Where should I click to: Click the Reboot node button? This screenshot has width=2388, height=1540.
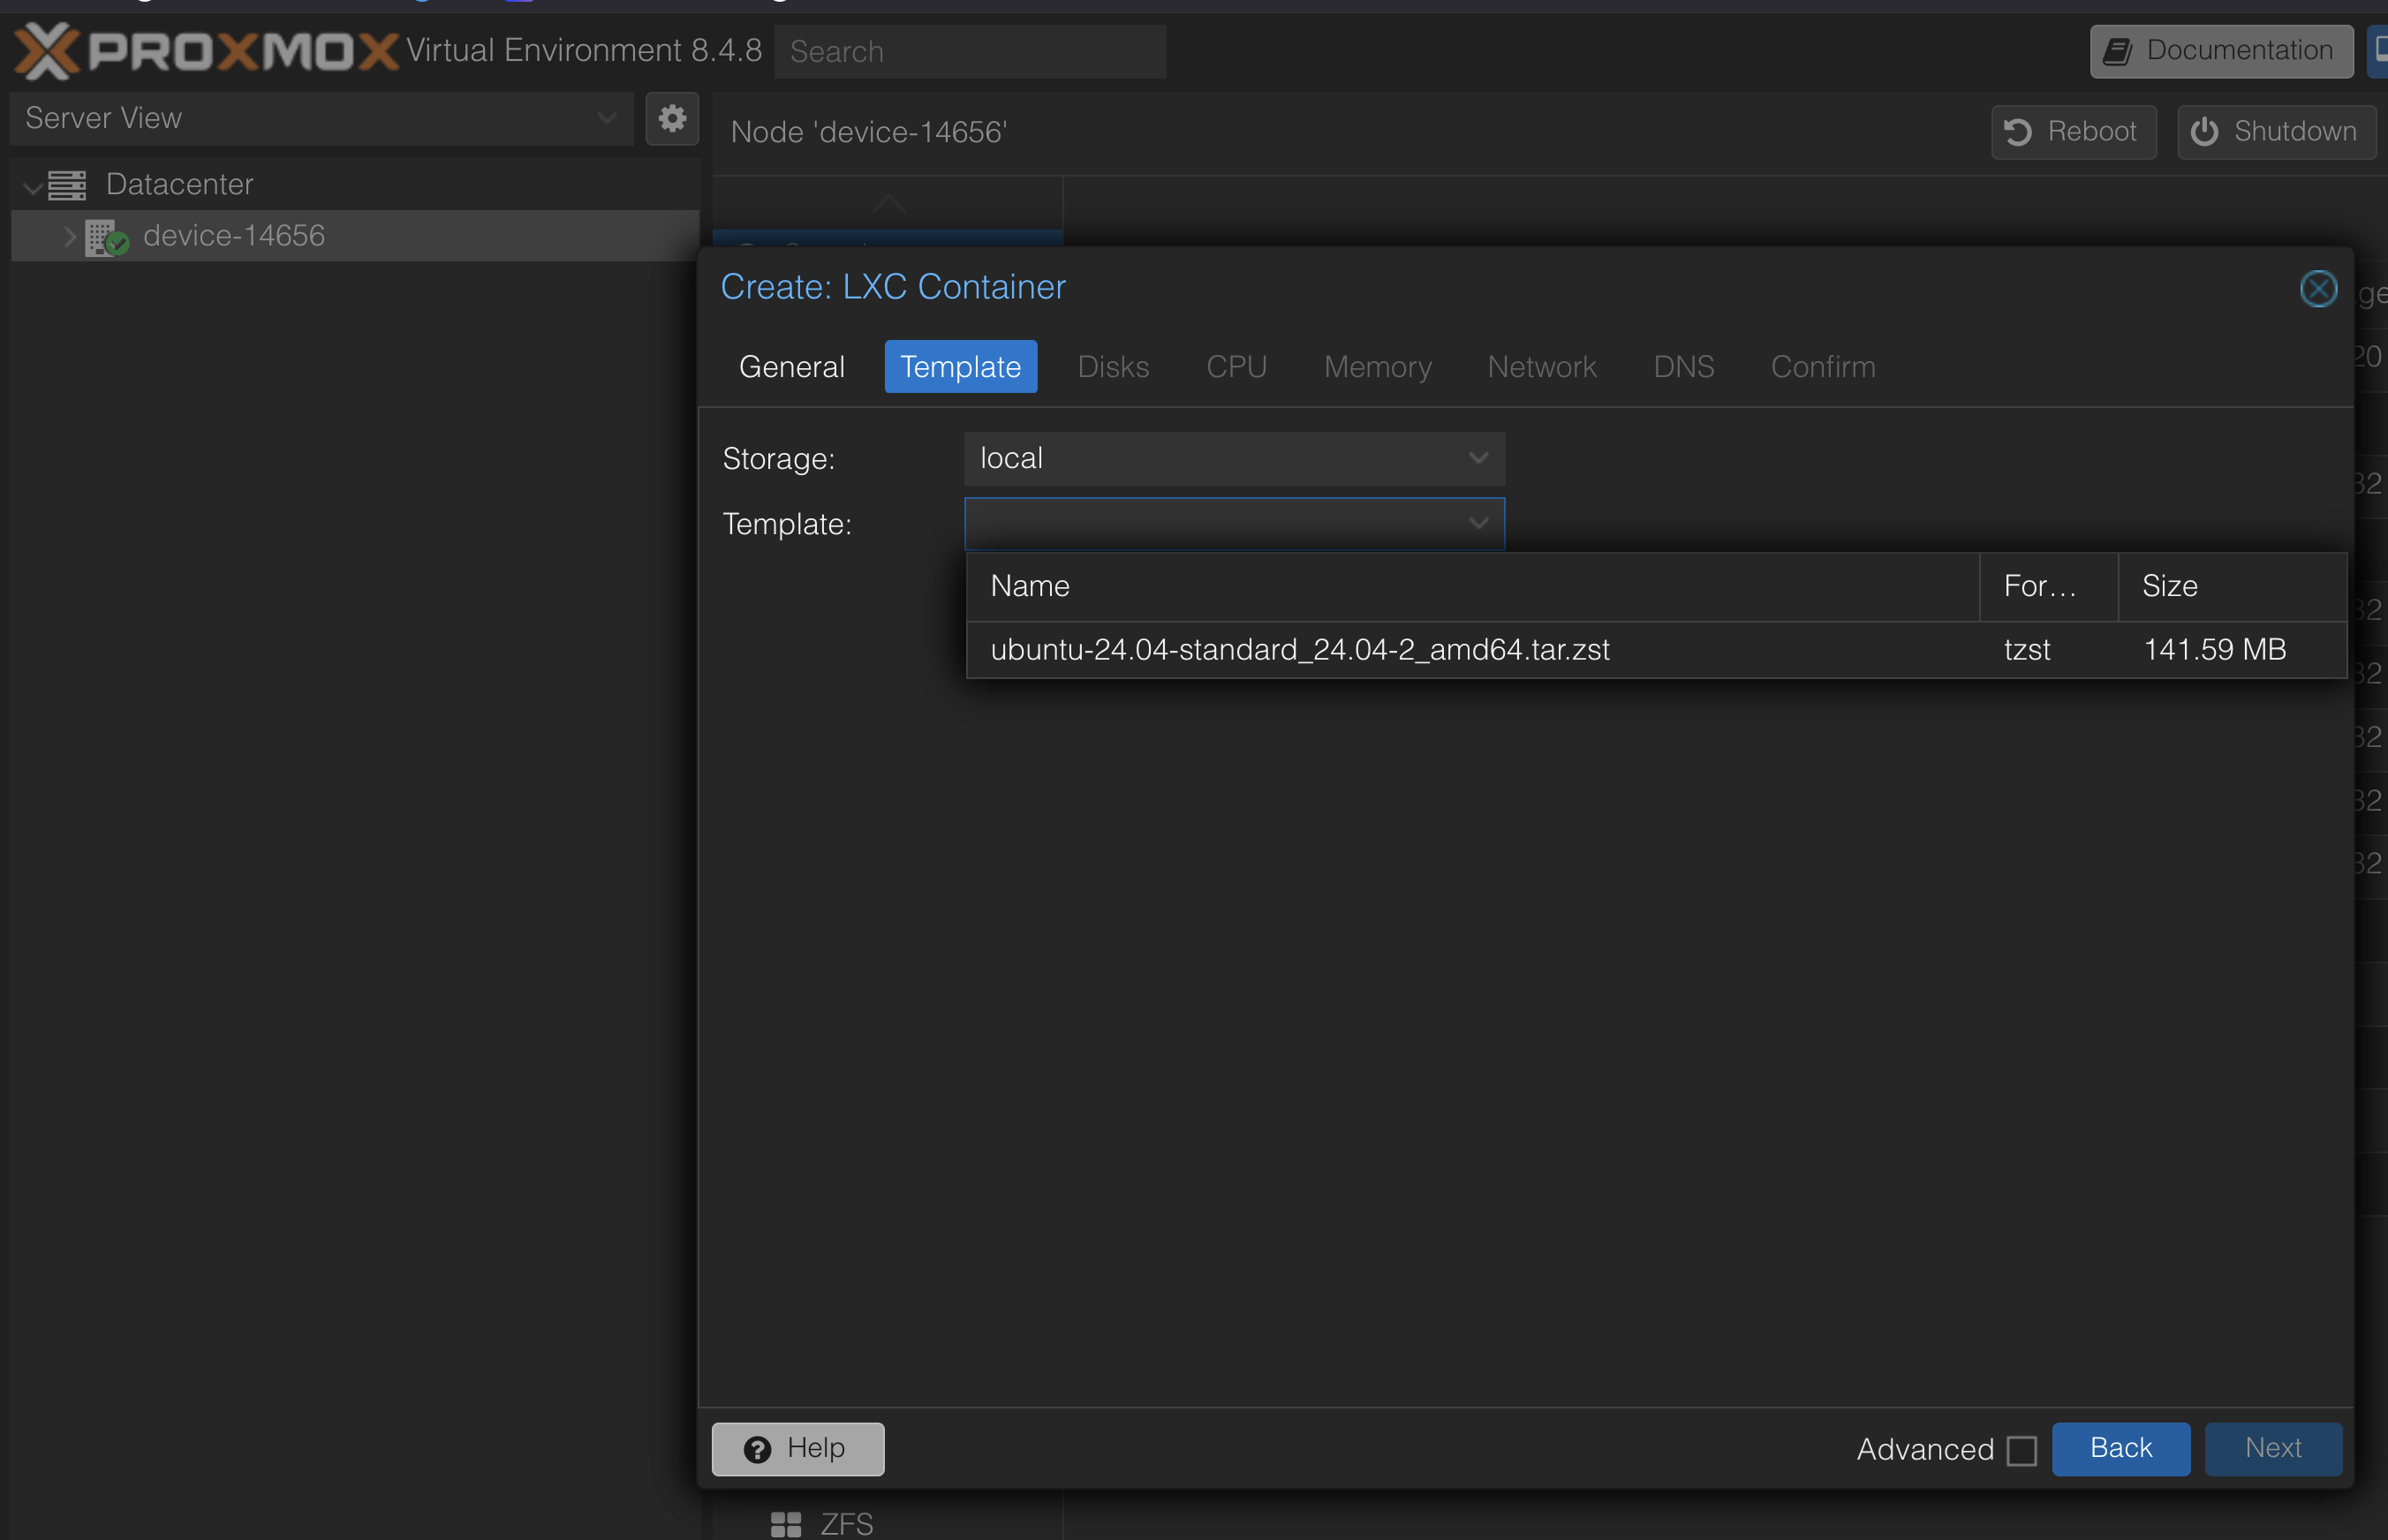pyautogui.click(x=2073, y=132)
